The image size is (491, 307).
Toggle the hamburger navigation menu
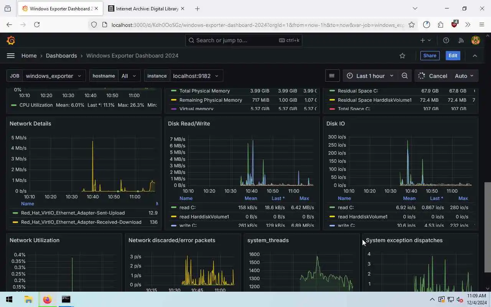(x=11, y=56)
